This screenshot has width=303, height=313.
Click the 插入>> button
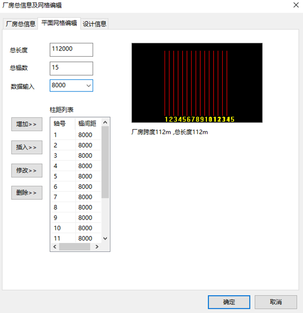27,147
